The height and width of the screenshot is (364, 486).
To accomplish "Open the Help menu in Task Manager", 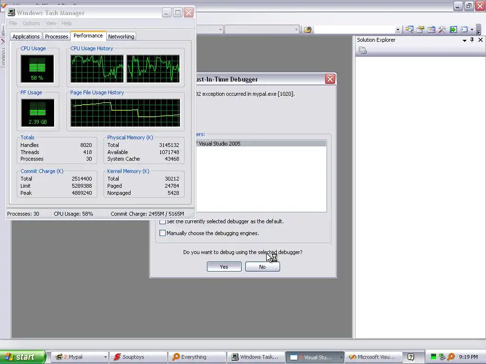I will pyautogui.click(x=66, y=23).
